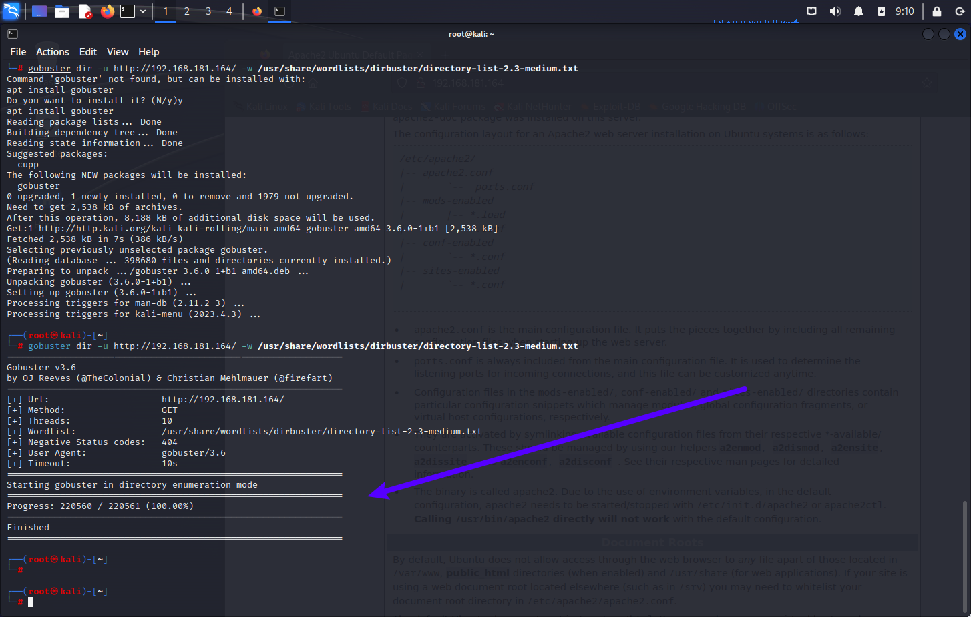Click 'Unpacking gobuster (3.6.0-1+b1)' line
This screenshot has height=617, width=971.
click(99, 282)
